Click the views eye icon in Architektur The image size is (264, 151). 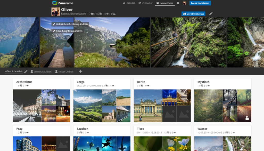pyautogui.click(x=27, y=86)
